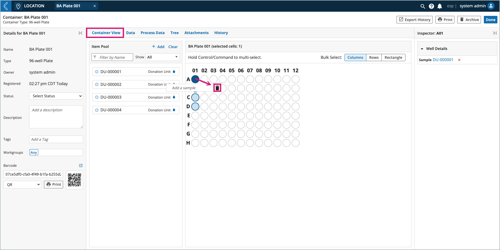Screen dimensions: 500x250
Task: Toggle Rectangle bulk select mode
Action: 393,57
